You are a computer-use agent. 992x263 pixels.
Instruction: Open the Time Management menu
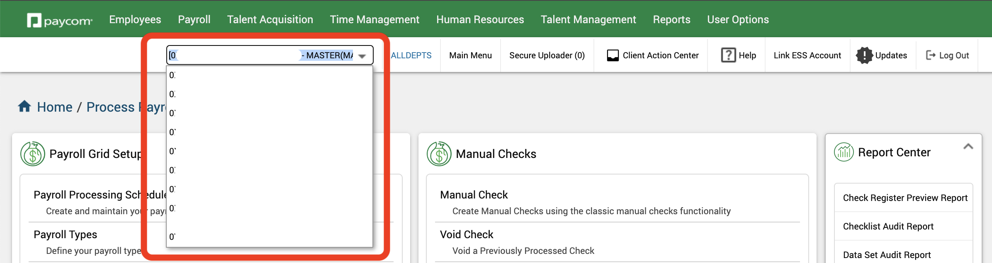(x=374, y=19)
